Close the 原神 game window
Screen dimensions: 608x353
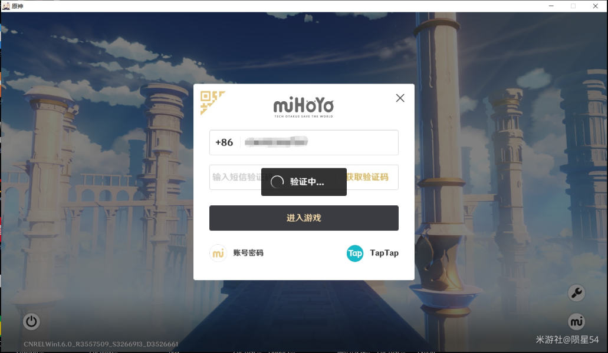[x=595, y=6]
